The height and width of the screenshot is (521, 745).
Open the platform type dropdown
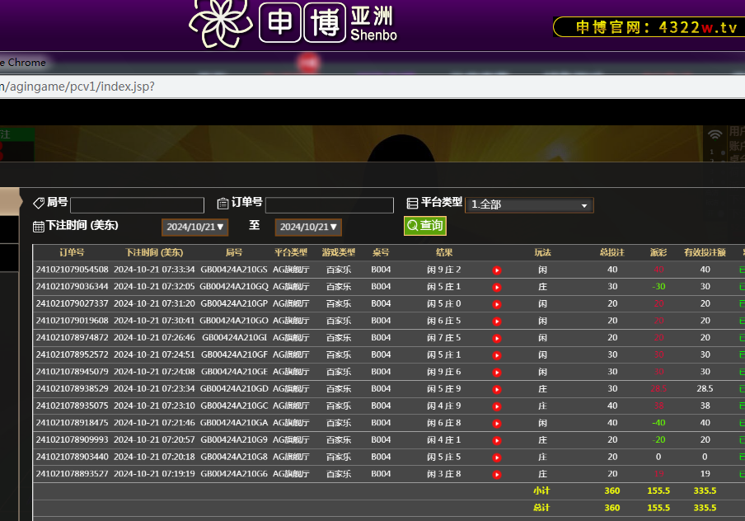coord(529,205)
